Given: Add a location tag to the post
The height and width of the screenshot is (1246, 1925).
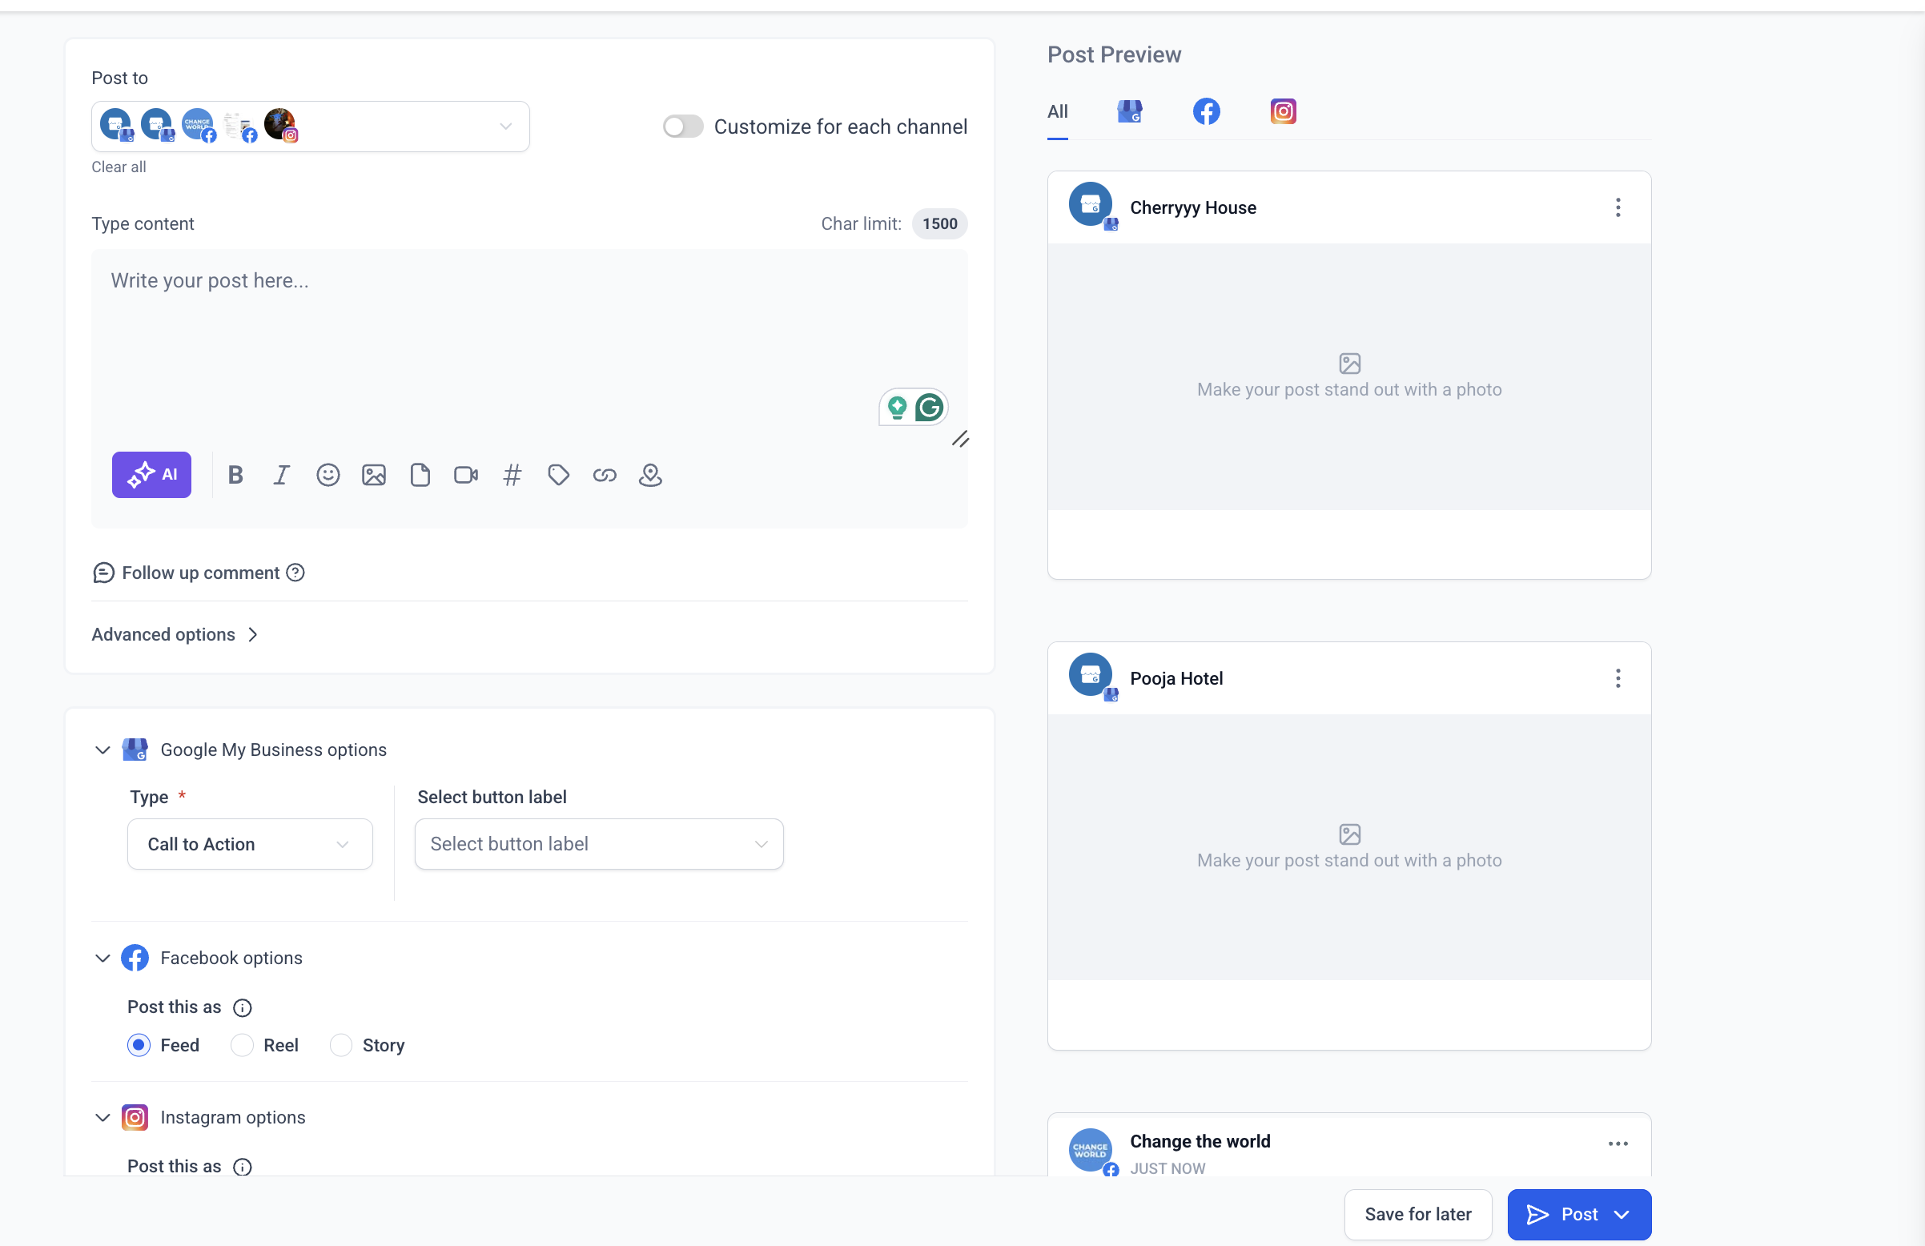Looking at the screenshot, I should click(x=650, y=475).
